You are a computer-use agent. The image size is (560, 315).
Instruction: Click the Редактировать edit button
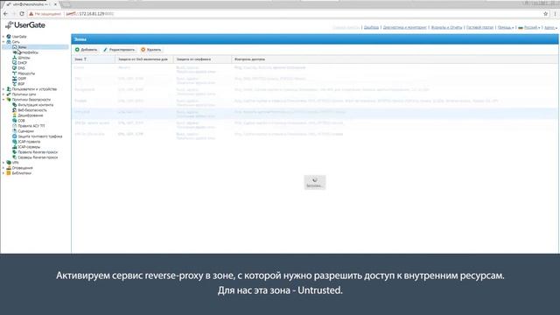click(119, 50)
